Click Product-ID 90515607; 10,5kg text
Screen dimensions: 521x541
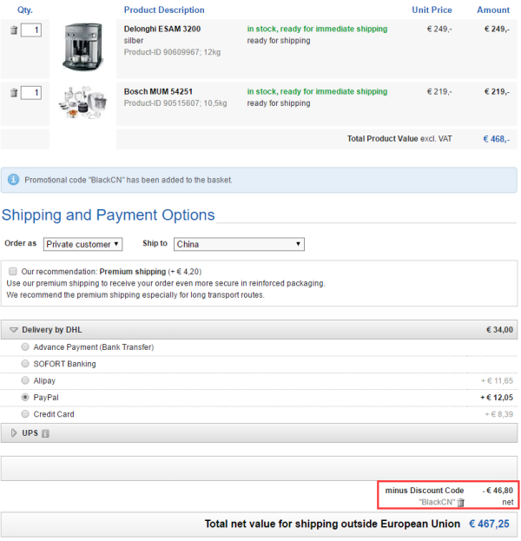point(175,103)
